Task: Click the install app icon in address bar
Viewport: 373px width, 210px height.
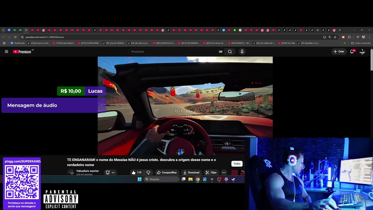Action: (324, 37)
